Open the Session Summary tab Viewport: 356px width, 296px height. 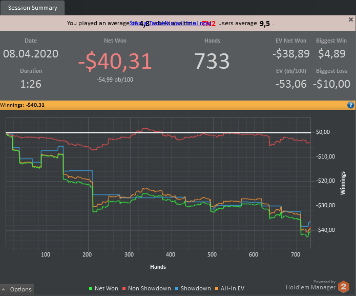click(x=32, y=8)
